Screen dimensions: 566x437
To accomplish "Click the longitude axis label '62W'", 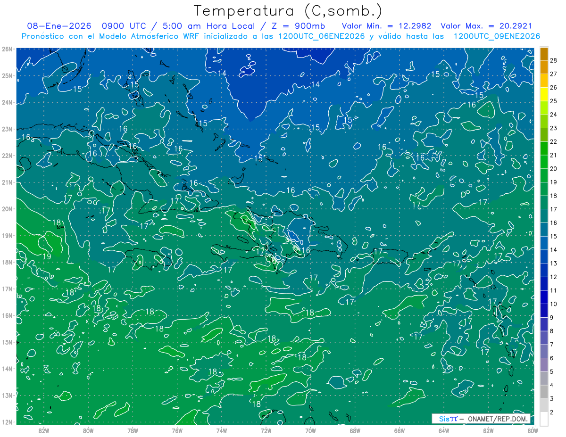I will (x=488, y=430).
